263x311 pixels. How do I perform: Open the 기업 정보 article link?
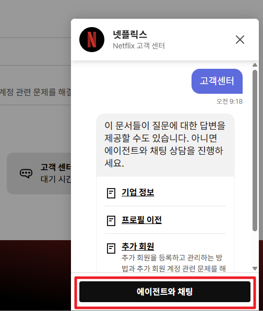(138, 192)
